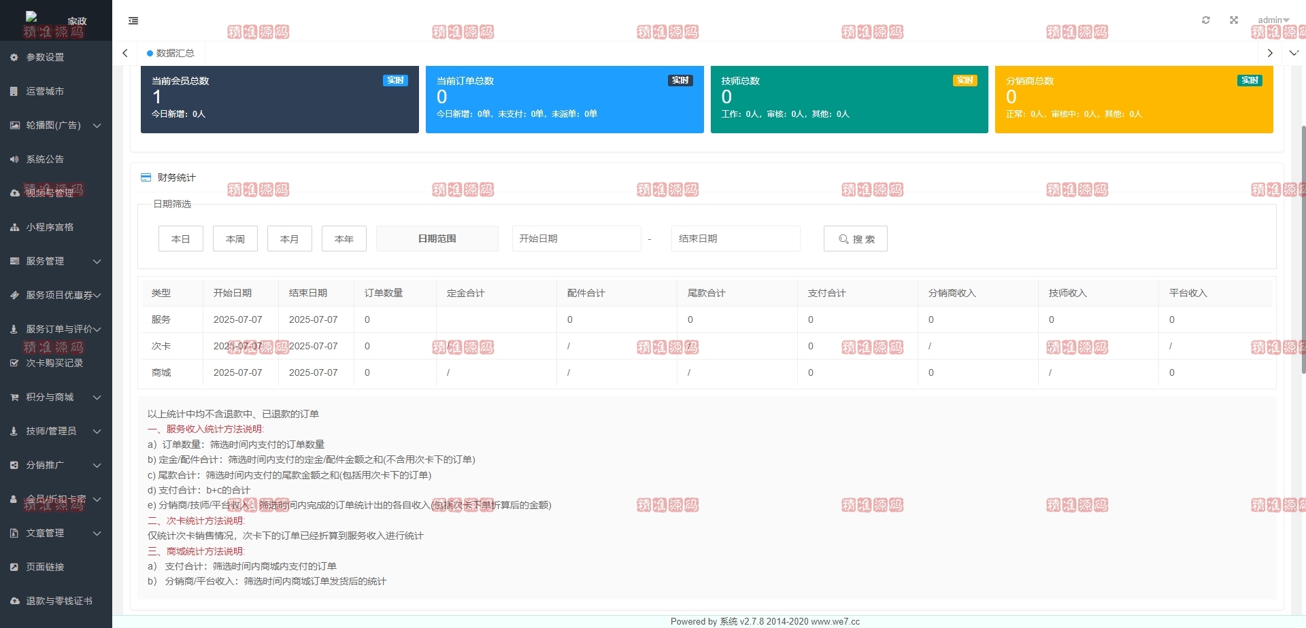Open the tab operations dropdown at the tab bar's right end
This screenshot has width=1306, height=628.
(x=1294, y=53)
